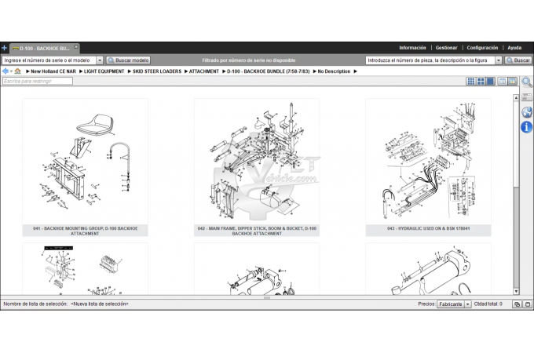Click the 042 - MAIN FRAME, DIPPER STICK caption
This screenshot has height=353, width=534.
point(257,231)
